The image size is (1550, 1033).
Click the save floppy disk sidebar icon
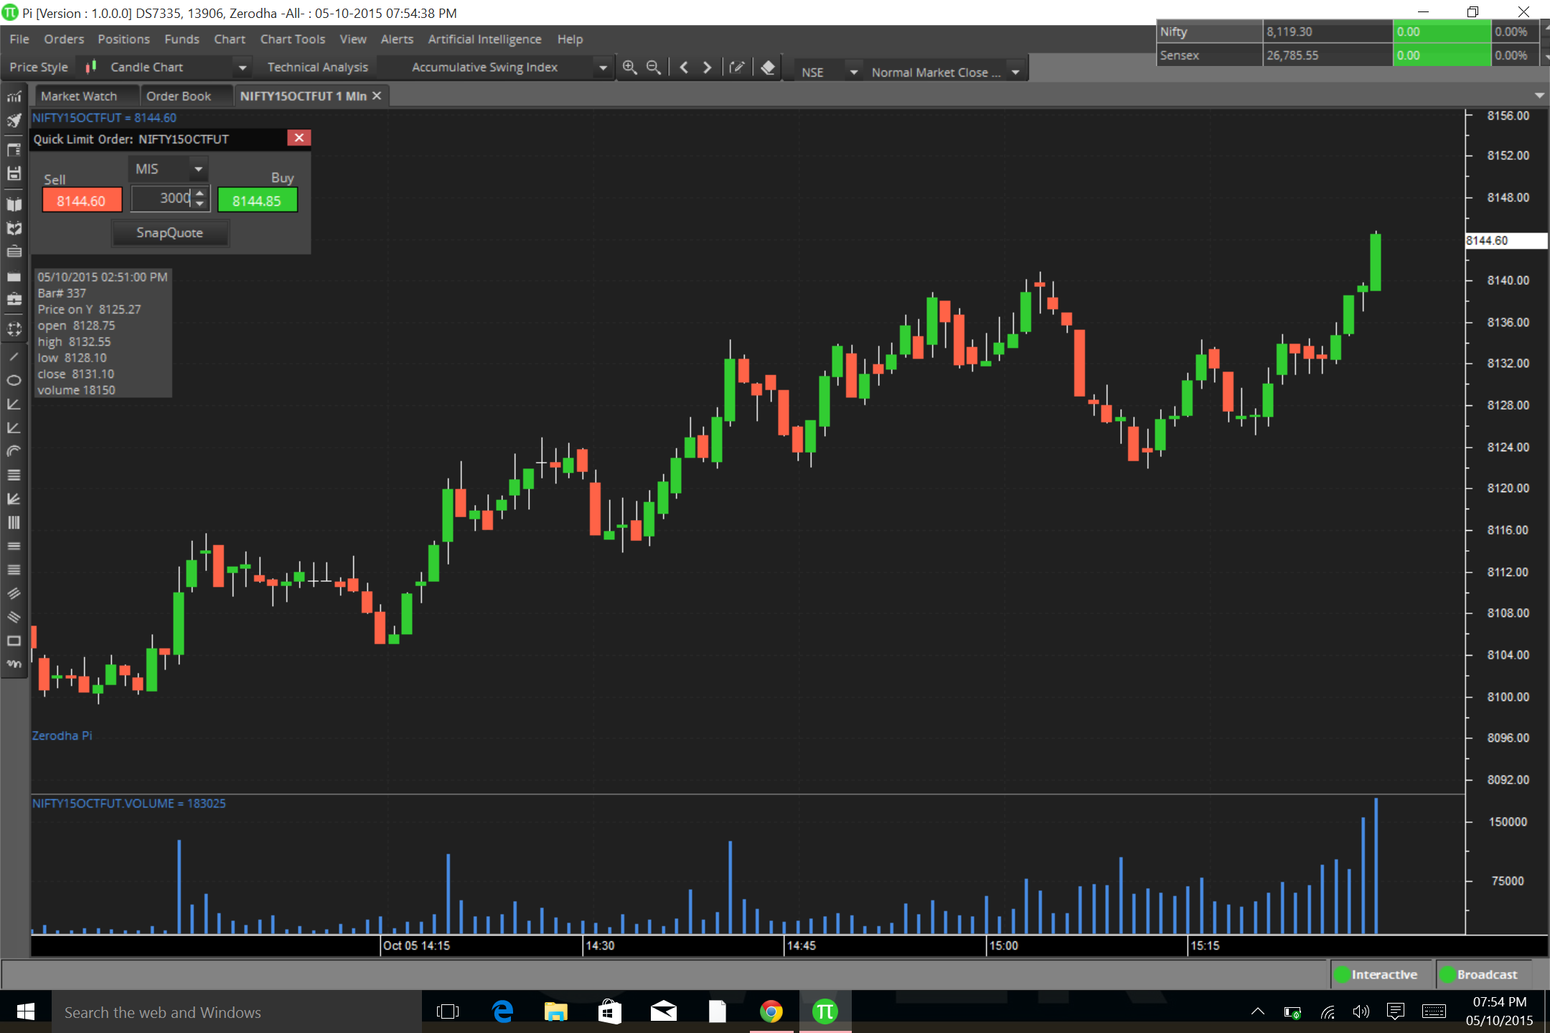[14, 173]
